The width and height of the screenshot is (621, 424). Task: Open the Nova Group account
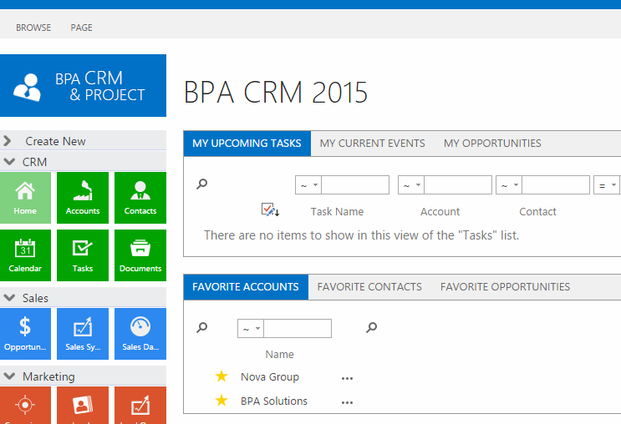pyautogui.click(x=270, y=377)
